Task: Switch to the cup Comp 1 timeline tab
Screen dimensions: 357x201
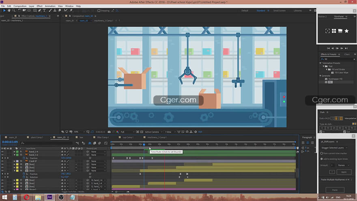Action: click(128, 137)
